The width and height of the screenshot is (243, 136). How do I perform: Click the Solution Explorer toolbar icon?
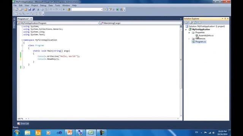click(x=106, y=9)
